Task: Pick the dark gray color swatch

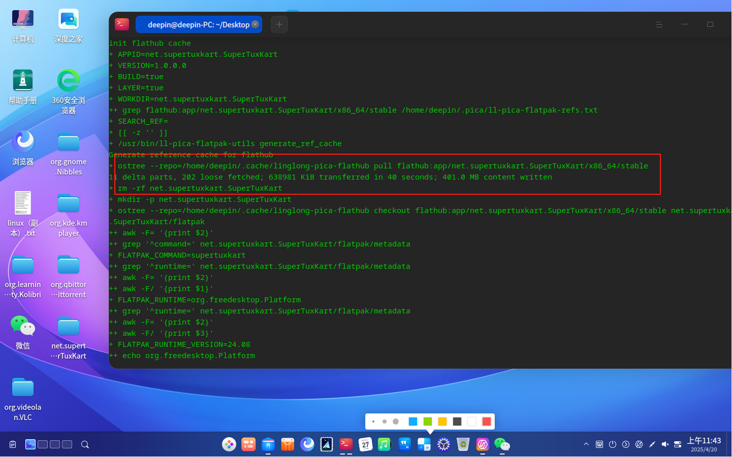Action: coord(457,421)
